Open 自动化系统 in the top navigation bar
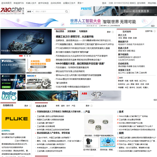Screen dimensions: 157x157 coord(56,3)
